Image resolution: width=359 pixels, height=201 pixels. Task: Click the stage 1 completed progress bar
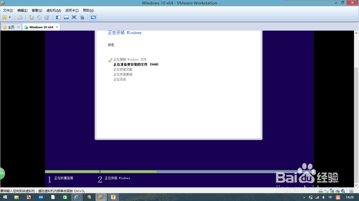(72, 171)
